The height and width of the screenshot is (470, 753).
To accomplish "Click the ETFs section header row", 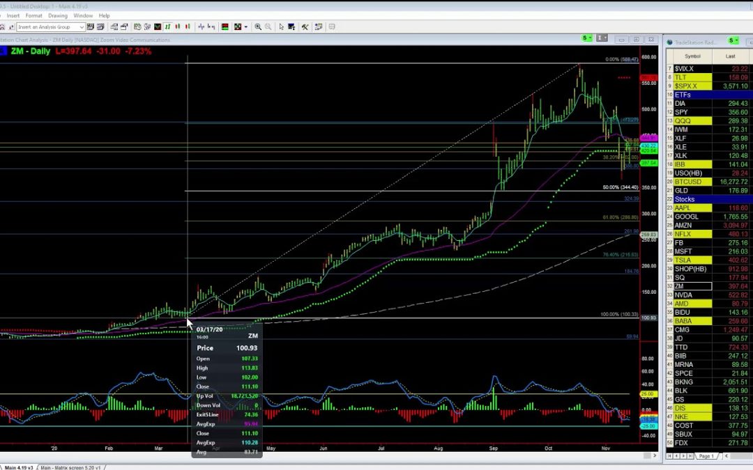I will 709,95.
